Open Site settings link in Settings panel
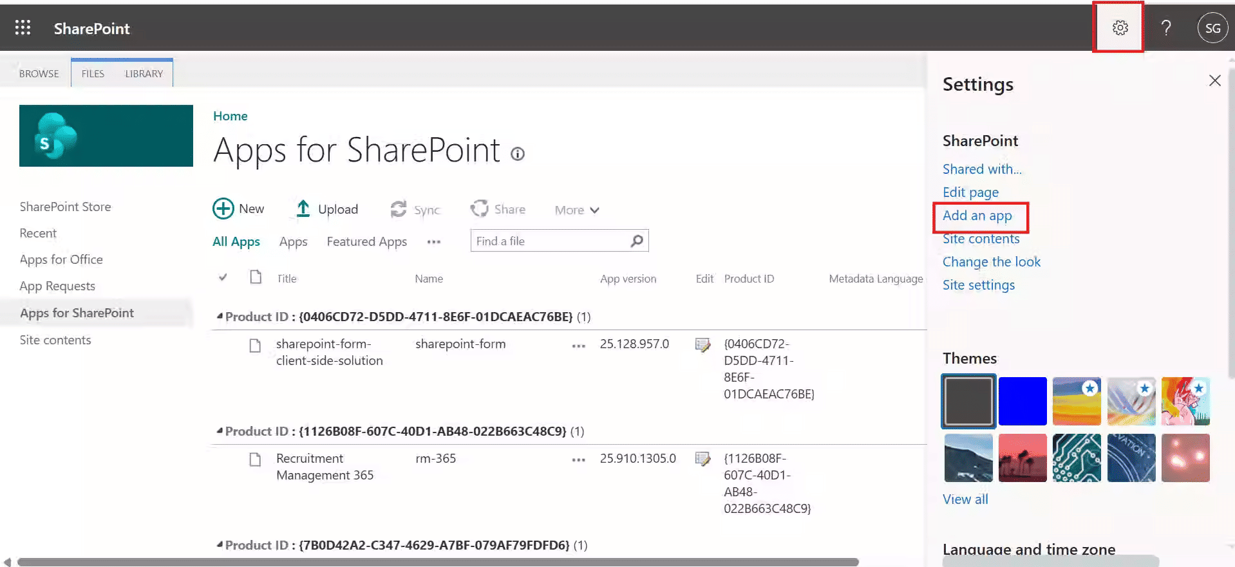 [978, 285]
